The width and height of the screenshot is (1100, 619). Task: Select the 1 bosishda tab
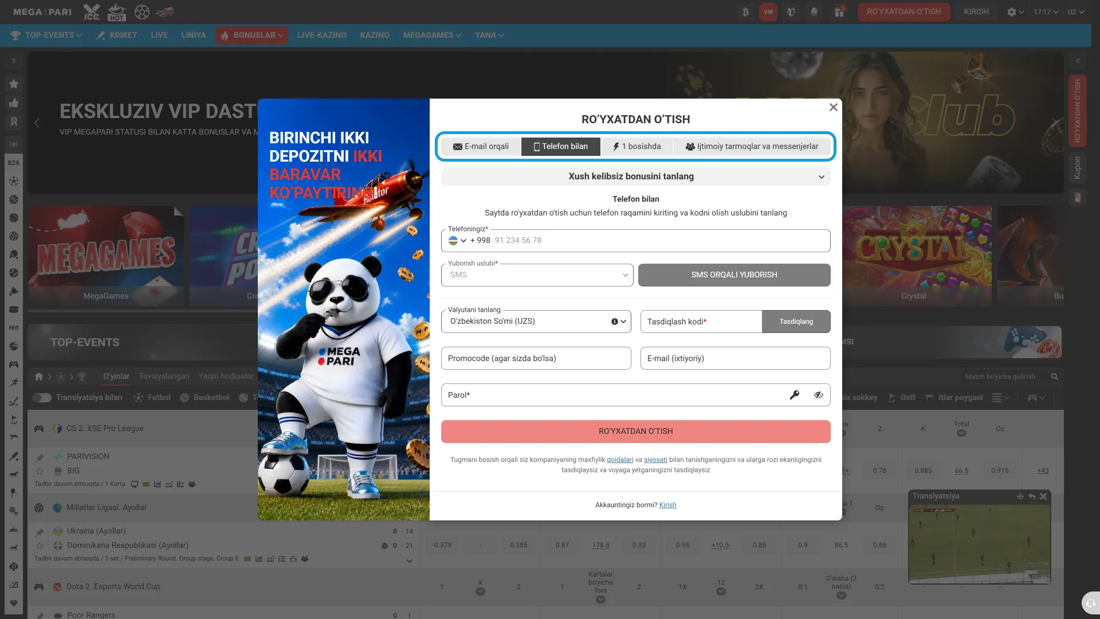(637, 147)
